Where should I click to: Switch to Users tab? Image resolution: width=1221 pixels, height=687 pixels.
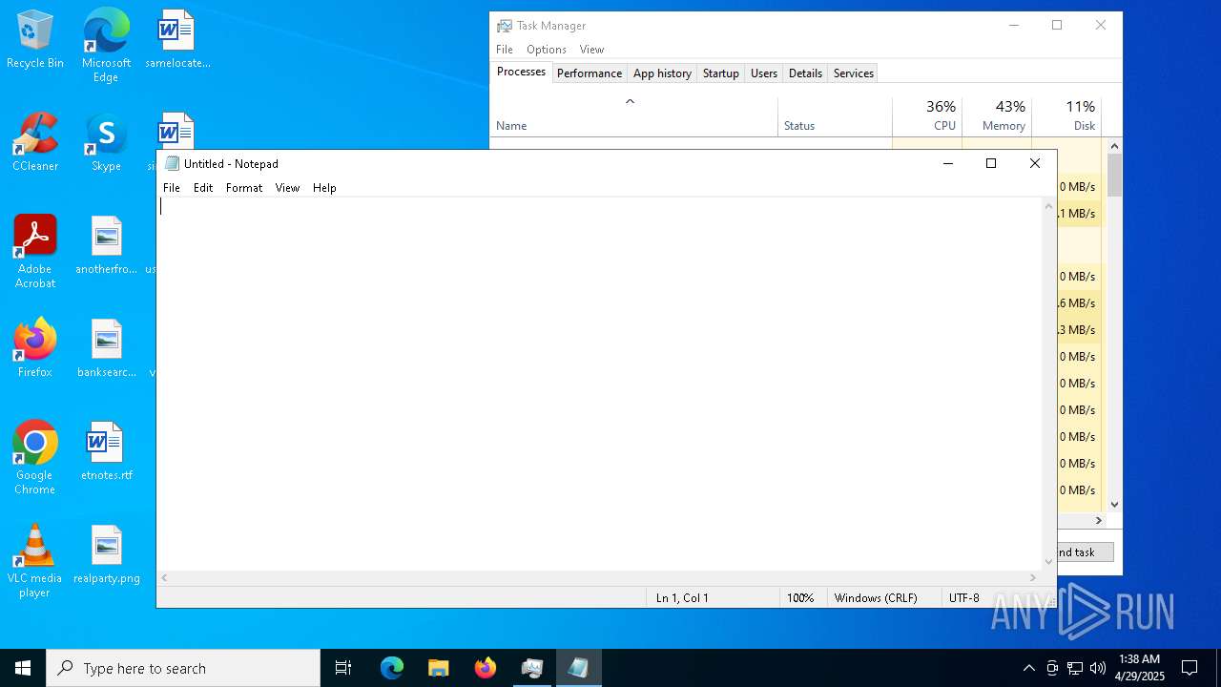click(764, 73)
